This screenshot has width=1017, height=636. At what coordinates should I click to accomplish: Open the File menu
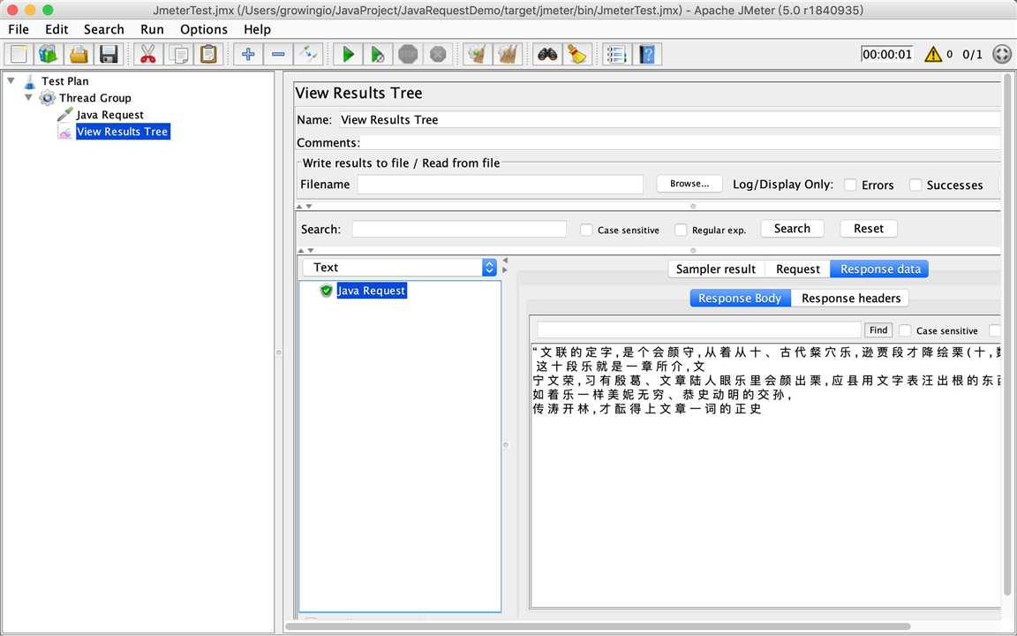[19, 29]
